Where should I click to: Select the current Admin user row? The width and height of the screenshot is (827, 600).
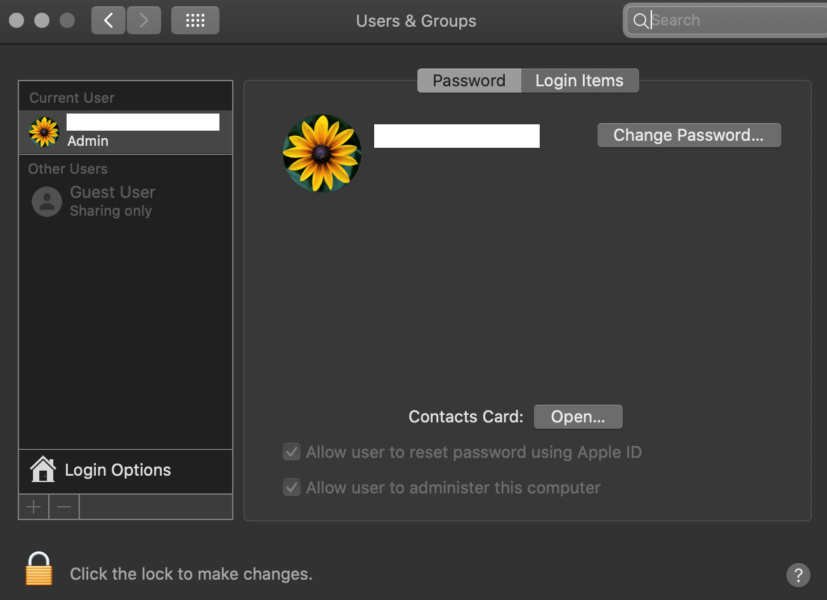126,132
